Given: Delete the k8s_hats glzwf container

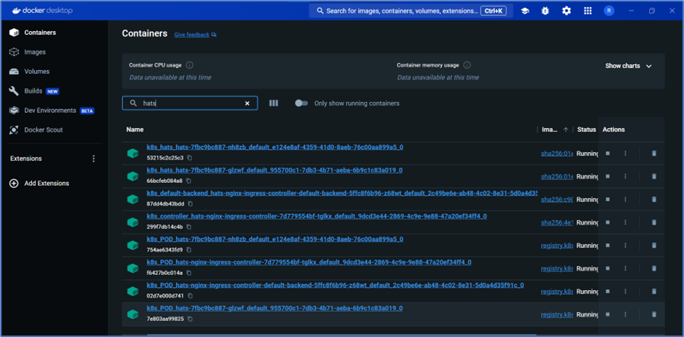Looking at the screenshot, I should (654, 176).
